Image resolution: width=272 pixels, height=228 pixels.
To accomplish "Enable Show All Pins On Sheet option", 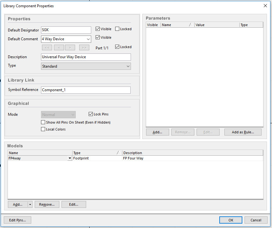I will pos(43,122).
